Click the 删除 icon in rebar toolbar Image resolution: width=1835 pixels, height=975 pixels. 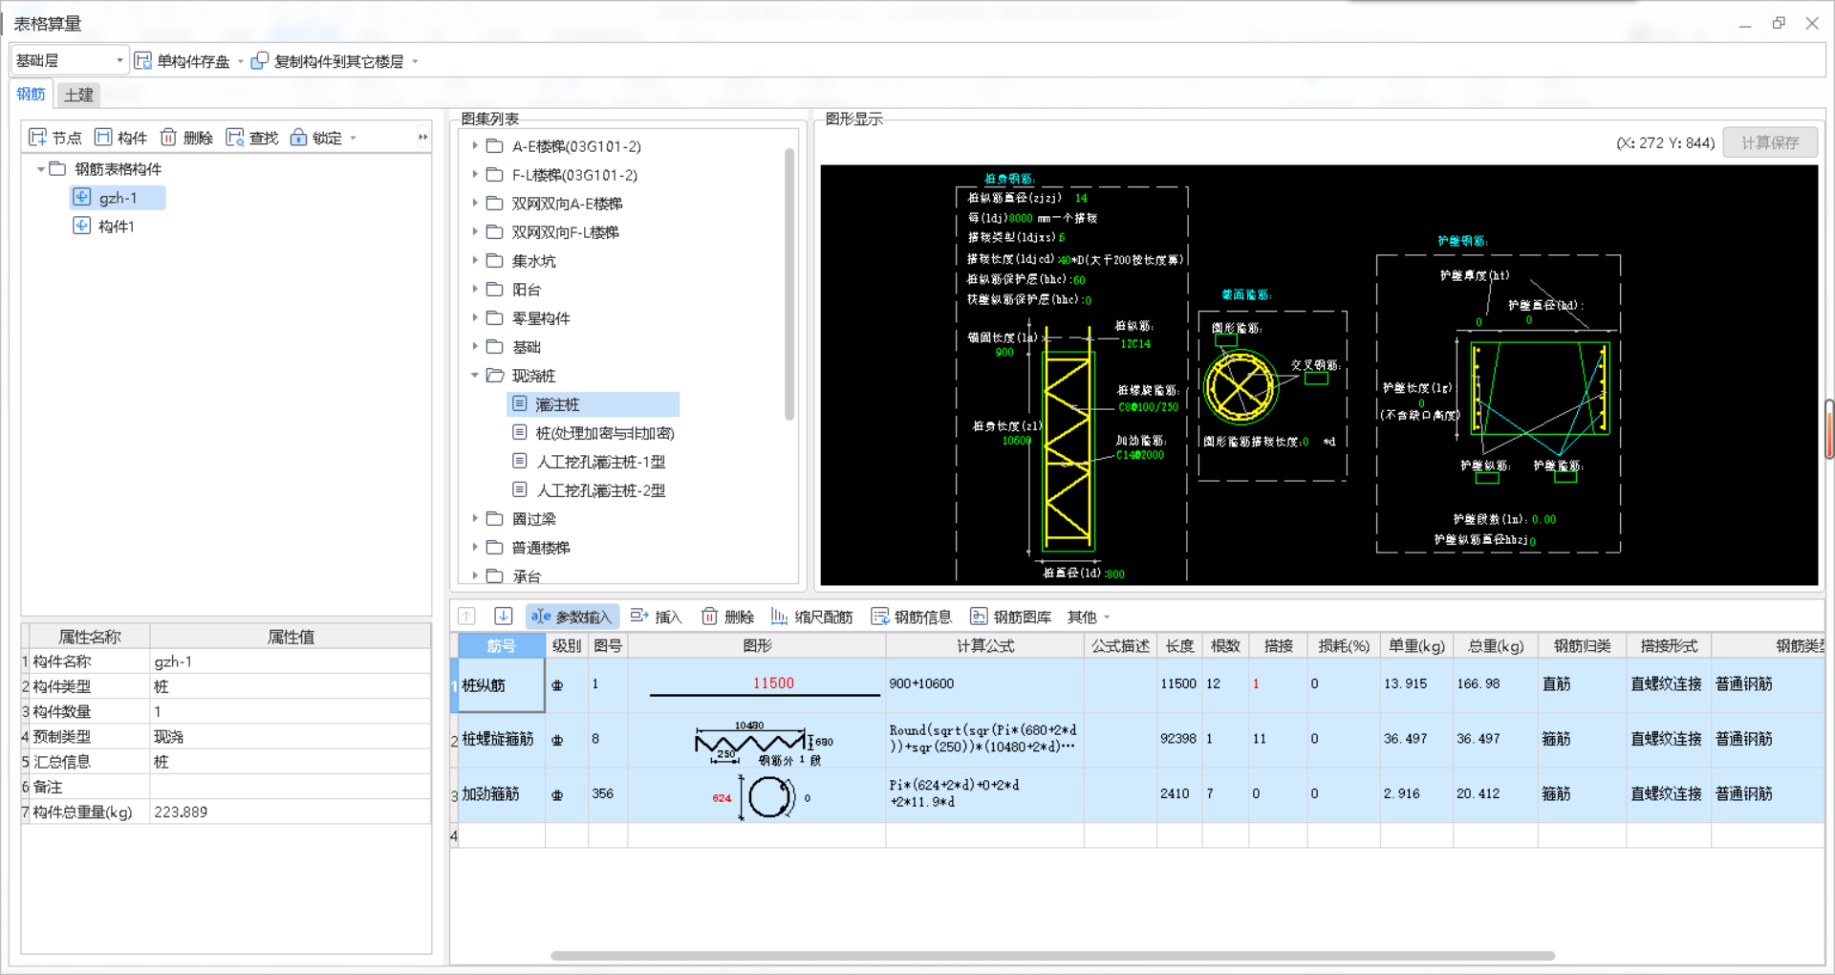pyautogui.click(x=709, y=617)
